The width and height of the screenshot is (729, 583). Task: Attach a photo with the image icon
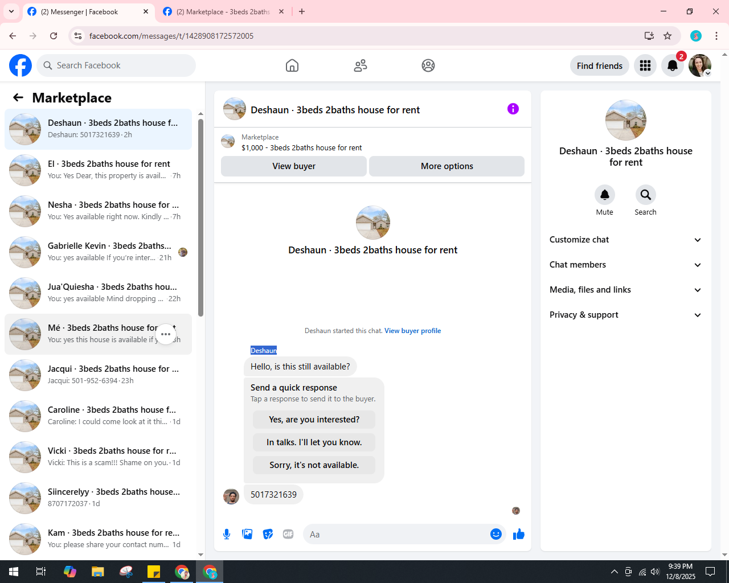247,534
